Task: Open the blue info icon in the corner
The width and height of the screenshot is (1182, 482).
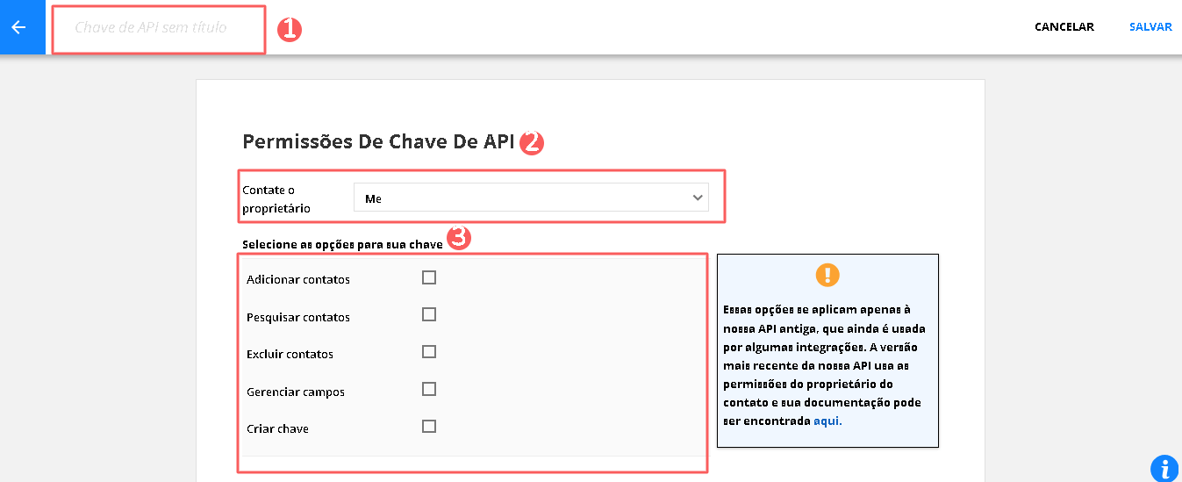Action: [1164, 469]
